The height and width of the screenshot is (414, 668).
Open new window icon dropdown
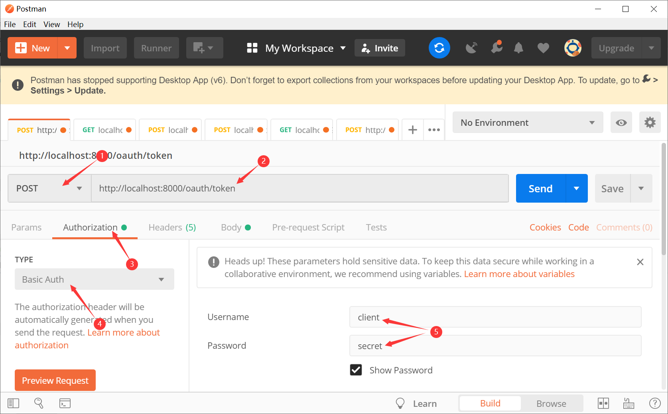coord(205,48)
